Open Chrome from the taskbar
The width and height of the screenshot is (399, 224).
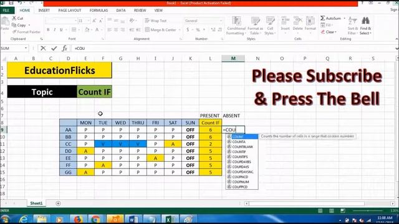pyautogui.click(x=95, y=219)
